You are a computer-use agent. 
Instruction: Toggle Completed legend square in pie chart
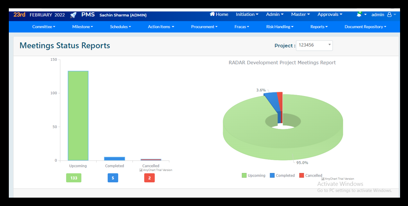[272, 175]
